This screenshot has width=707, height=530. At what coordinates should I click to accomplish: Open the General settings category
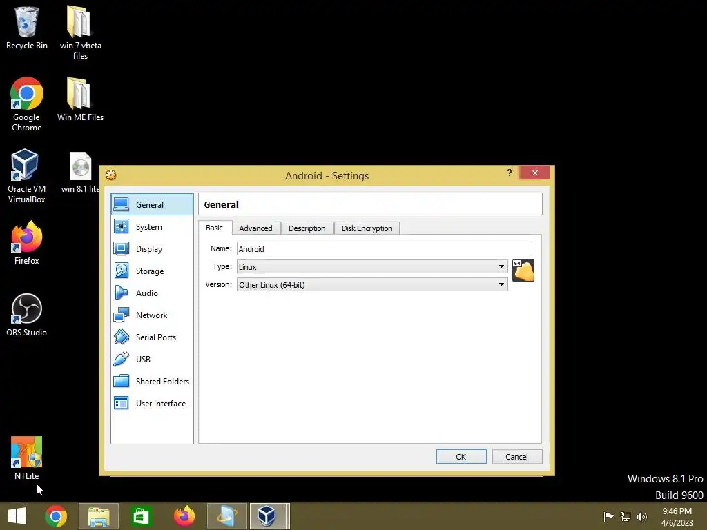coord(152,204)
